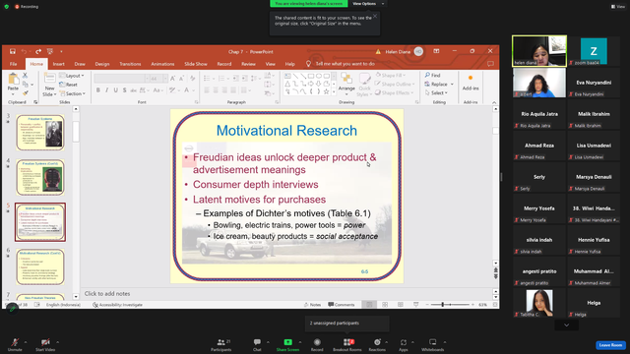Toggle the Notes pane in status bar

(x=313, y=305)
